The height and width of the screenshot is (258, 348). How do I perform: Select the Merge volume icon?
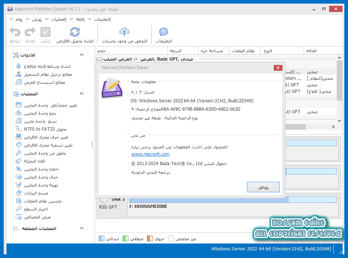tap(19, 113)
